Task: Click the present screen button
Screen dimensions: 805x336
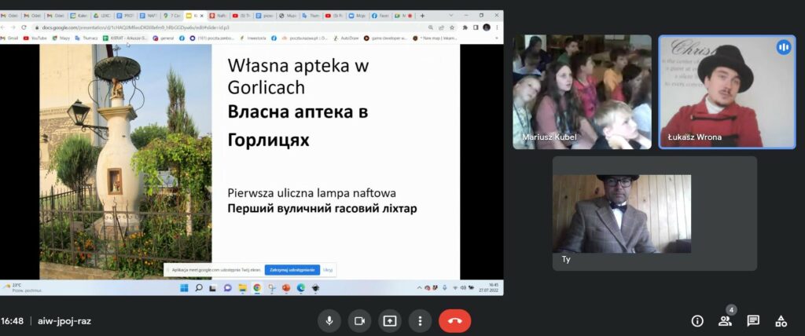Action: pyautogui.click(x=389, y=320)
